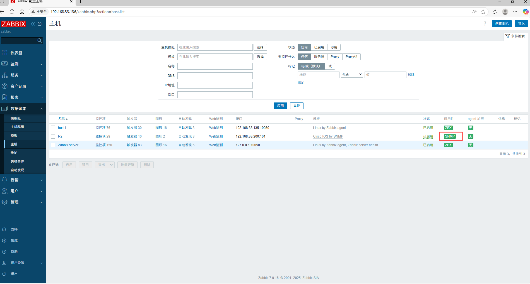Click the 创建主机 button
530x284 pixels.
click(502, 24)
